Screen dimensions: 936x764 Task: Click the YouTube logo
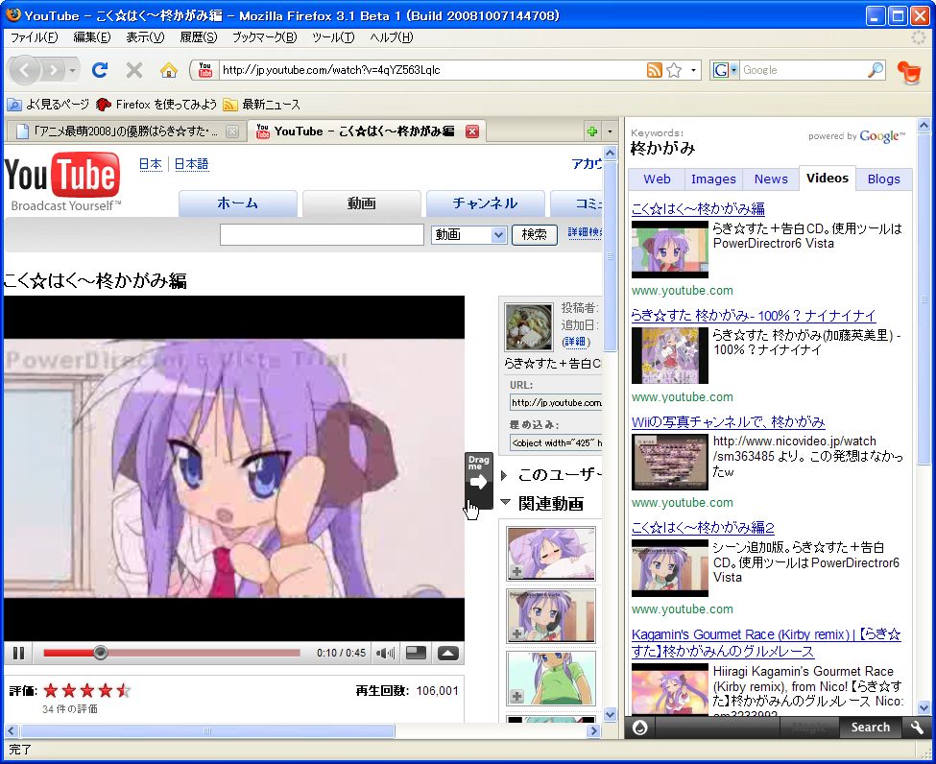tap(62, 181)
